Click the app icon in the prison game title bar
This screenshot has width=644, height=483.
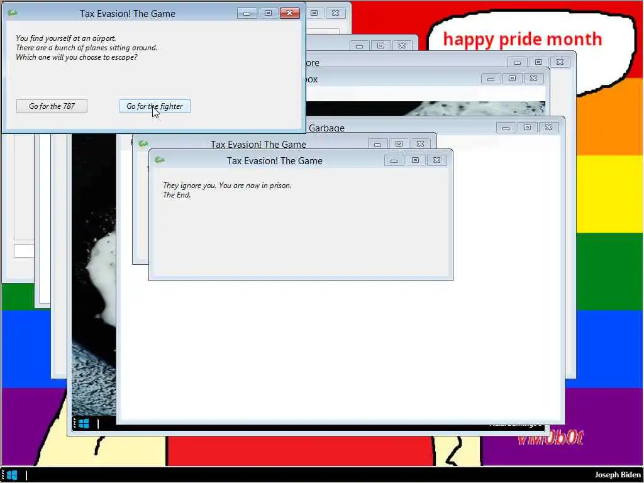(x=160, y=160)
